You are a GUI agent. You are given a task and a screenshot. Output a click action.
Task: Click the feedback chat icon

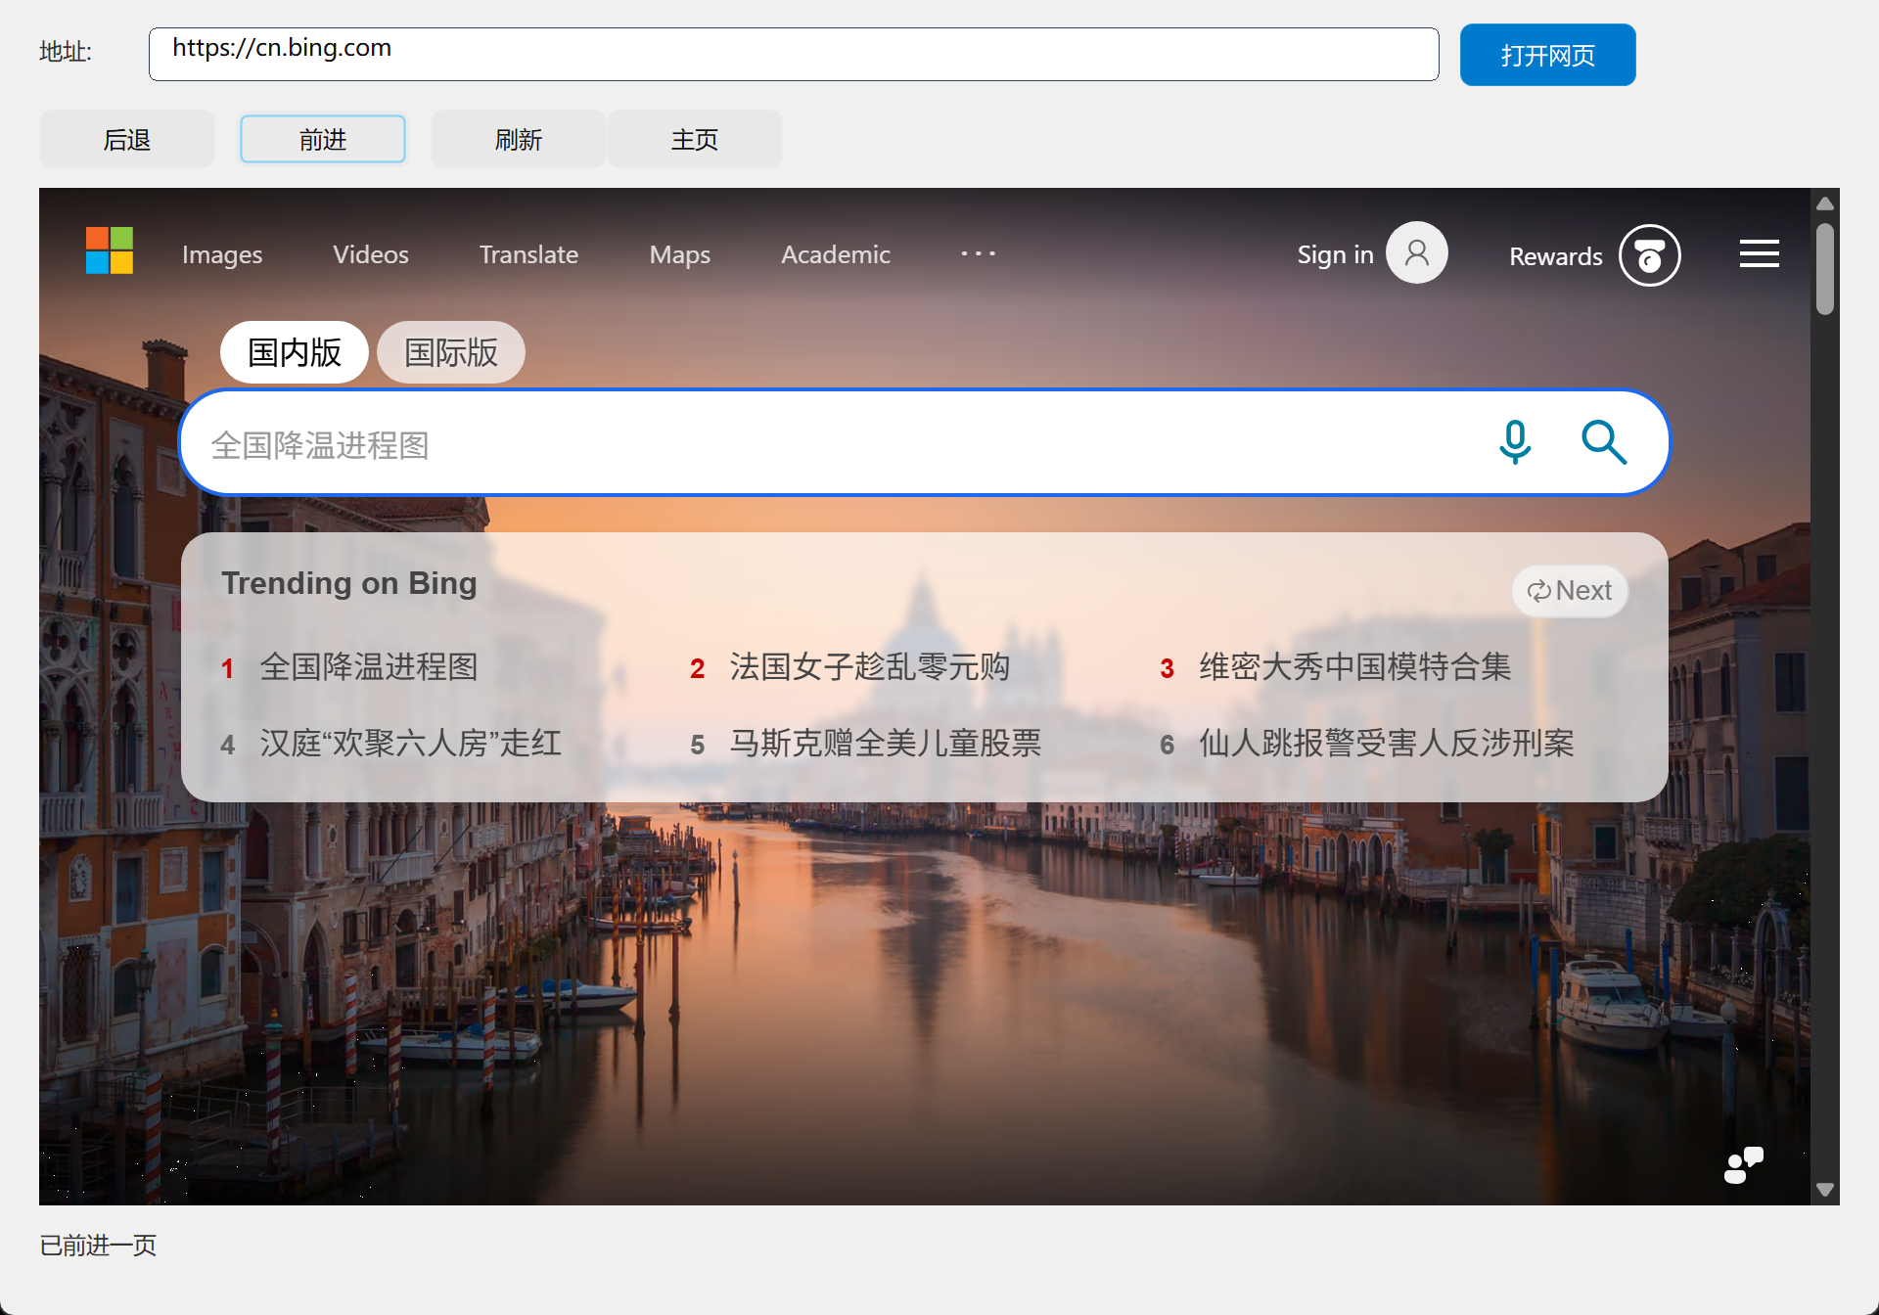pyautogui.click(x=1743, y=1165)
